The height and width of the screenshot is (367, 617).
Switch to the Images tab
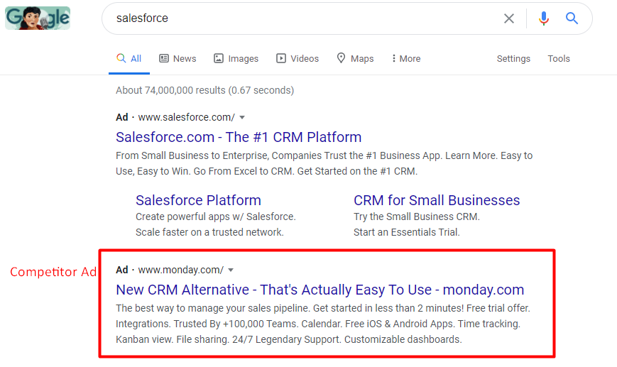[x=236, y=59]
